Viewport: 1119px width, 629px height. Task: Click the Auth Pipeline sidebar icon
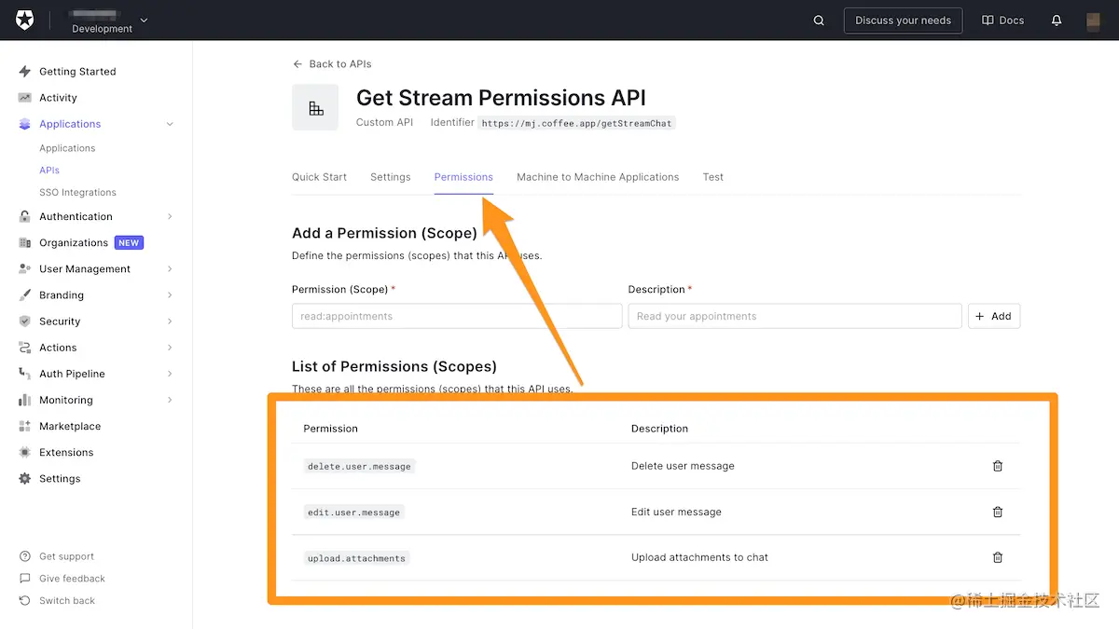click(x=22, y=374)
